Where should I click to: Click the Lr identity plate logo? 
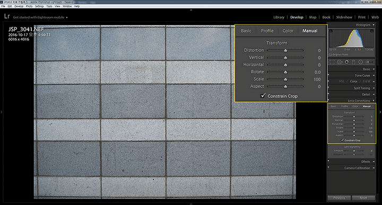pos(7,16)
